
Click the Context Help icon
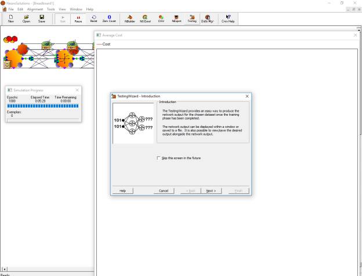coord(227,19)
